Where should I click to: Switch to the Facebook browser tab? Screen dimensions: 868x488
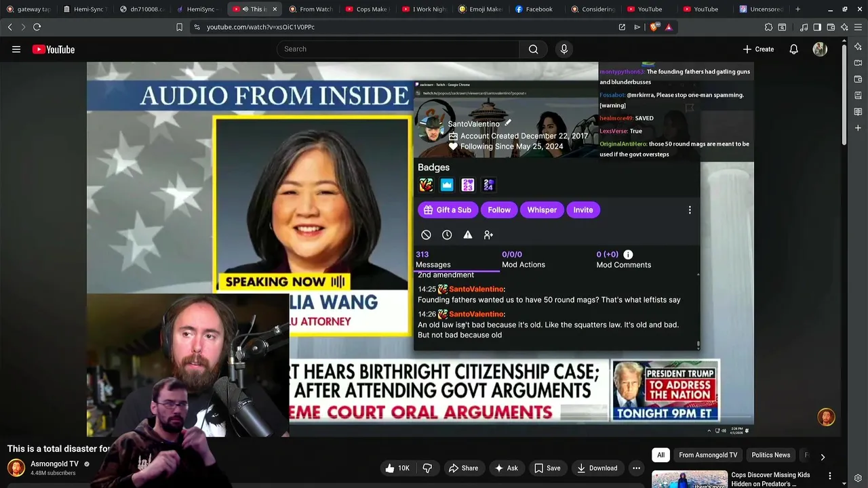pyautogui.click(x=536, y=9)
